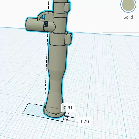Image resolution: width=139 pixels, height=139 pixels.
Task: Edit the 1.79 dimension value
Action: (x=84, y=122)
